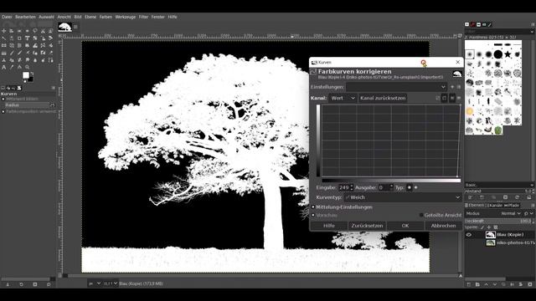Raise the layer one step

[x=486, y=284]
